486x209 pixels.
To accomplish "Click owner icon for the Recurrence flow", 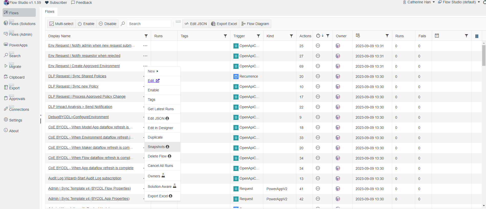I will click(x=338, y=76).
